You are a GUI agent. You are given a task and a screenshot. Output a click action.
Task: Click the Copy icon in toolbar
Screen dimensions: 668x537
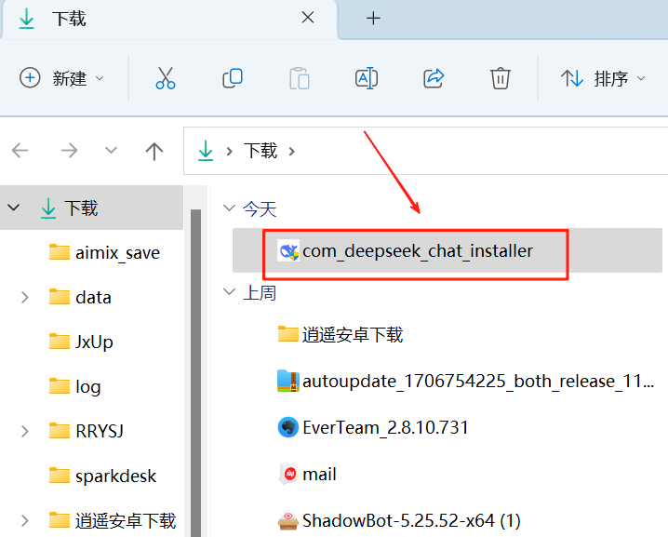click(x=233, y=78)
